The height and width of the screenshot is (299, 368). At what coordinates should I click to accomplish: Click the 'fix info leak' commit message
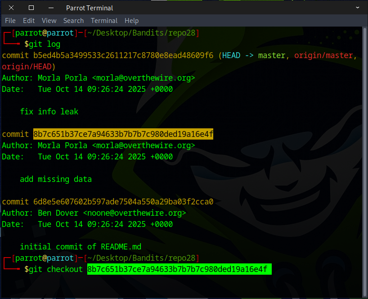coord(49,112)
